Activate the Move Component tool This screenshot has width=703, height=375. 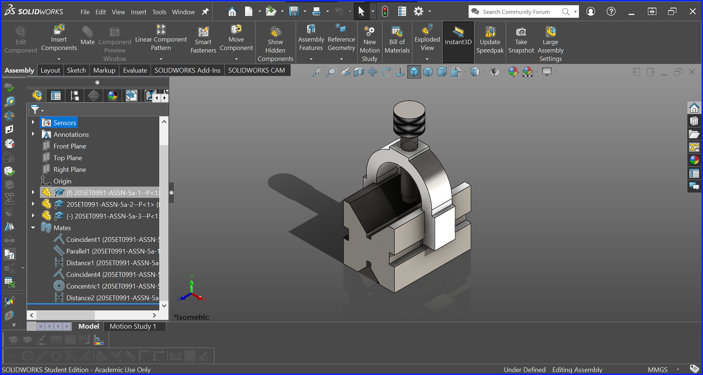(x=236, y=38)
